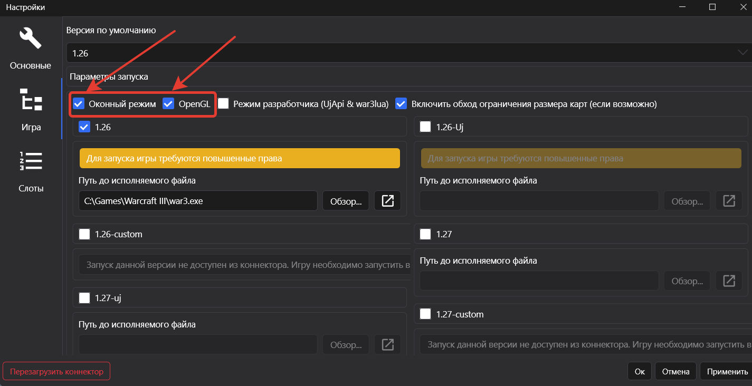Image resolution: width=752 pixels, height=386 pixels.
Task: Check the 1.27-custom version checkbox
Action: pos(425,314)
